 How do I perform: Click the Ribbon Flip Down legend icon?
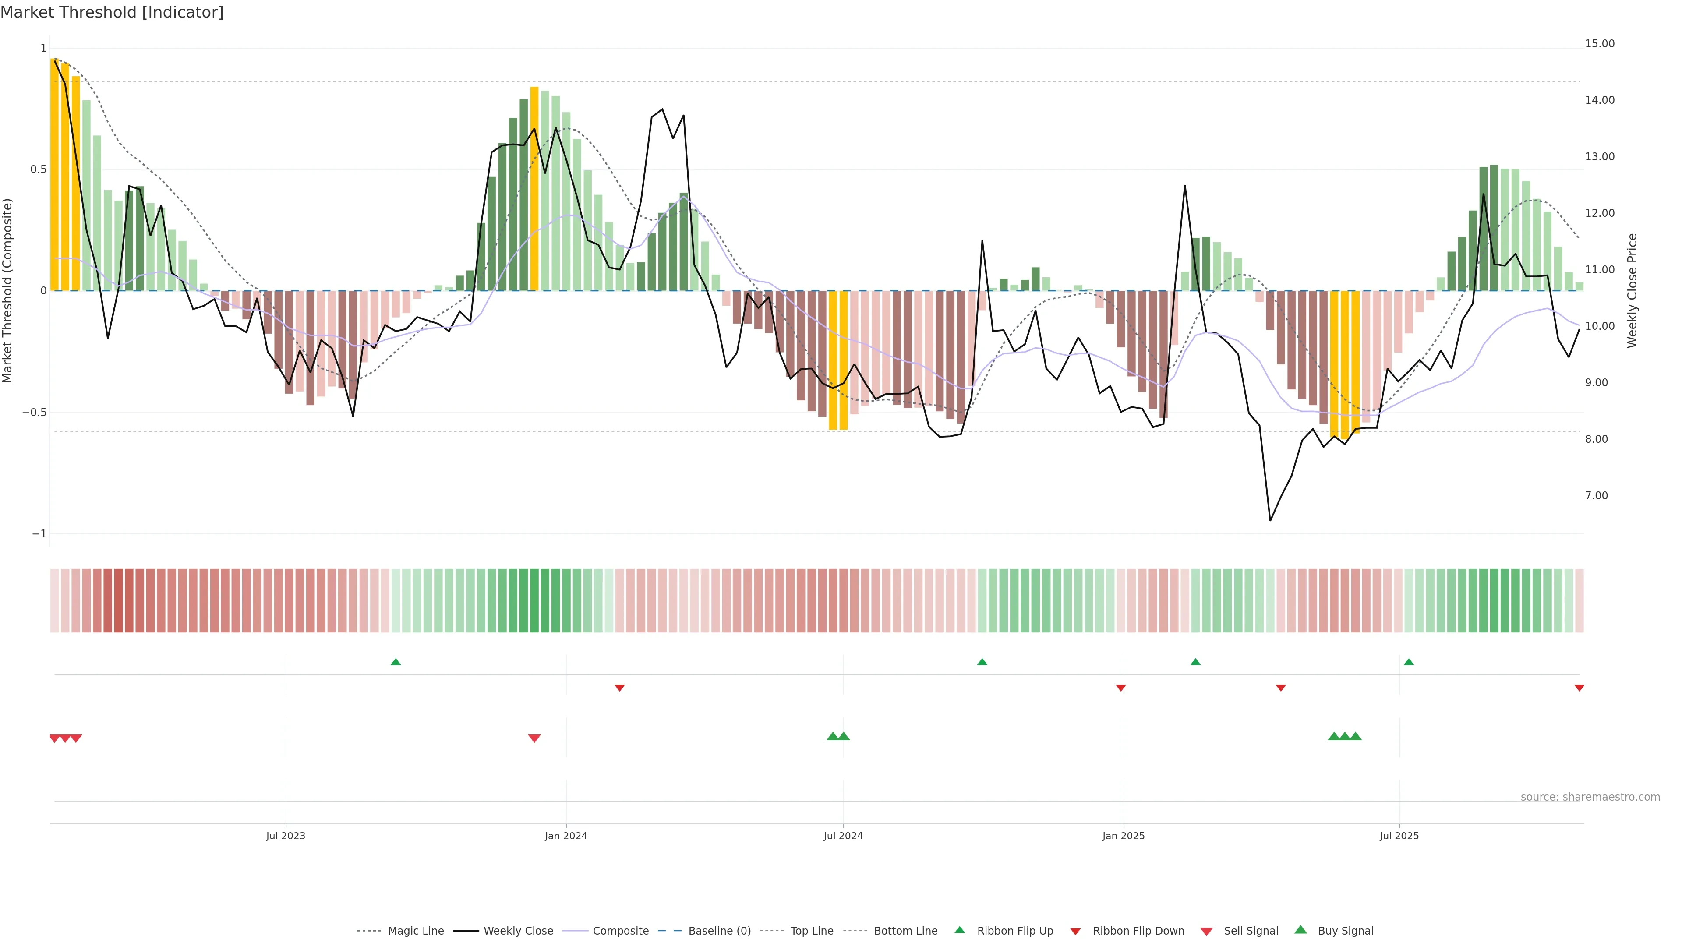(1075, 932)
